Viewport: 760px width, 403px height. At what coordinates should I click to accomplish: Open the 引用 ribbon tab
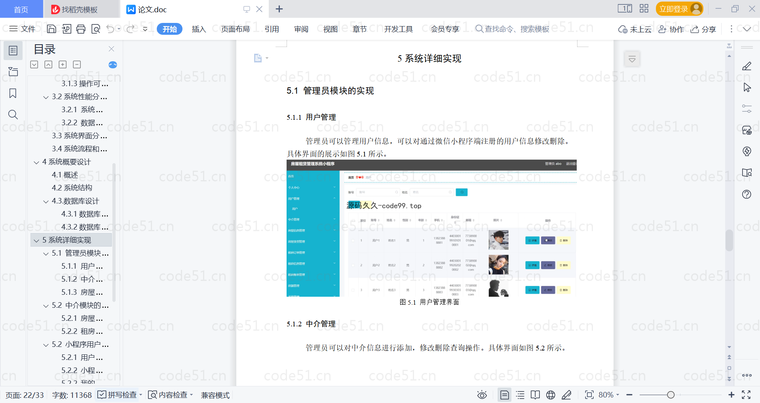click(x=272, y=29)
